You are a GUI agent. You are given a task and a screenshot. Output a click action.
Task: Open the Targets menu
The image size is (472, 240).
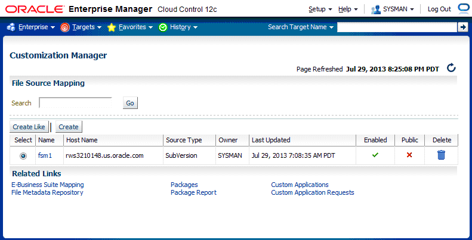click(x=87, y=27)
